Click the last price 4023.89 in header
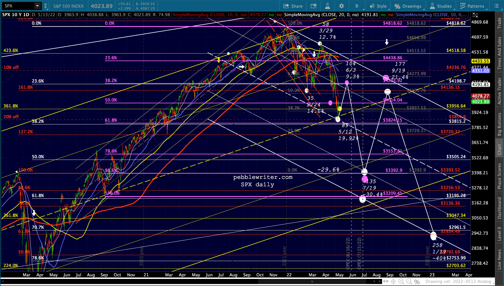The image size is (504, 286). (x=102, y=6)
